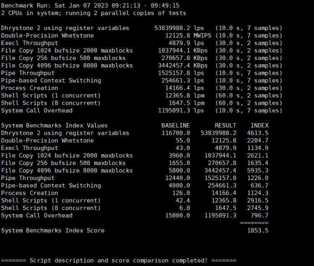The height and width of the screenshot is (266, 314).
Task: Click the Process Creation baseline value 126.0
Action: pyautogui.click(x=181, y=193)
